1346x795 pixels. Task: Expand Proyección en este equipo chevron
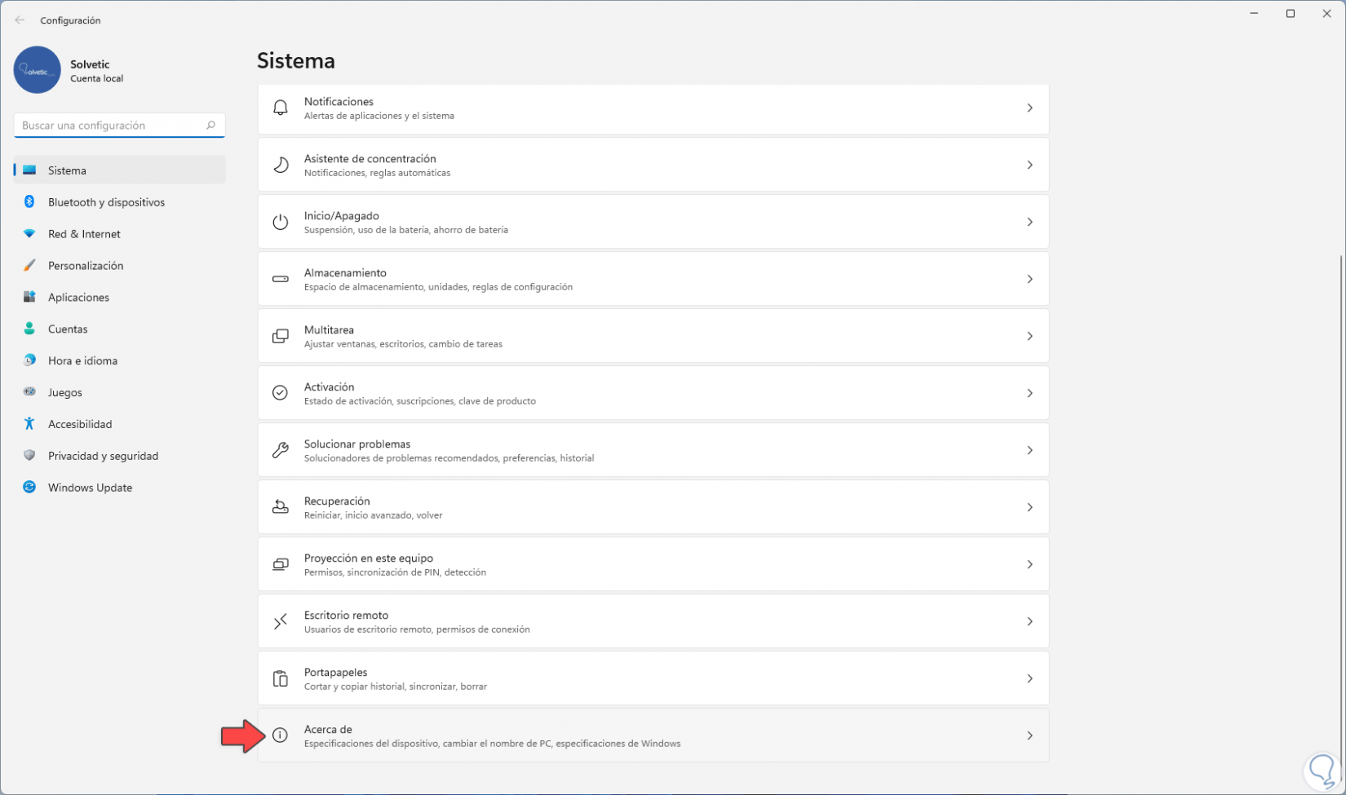1029,564
